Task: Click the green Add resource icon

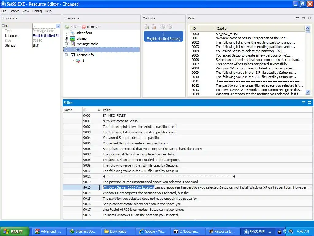Action: [x=67, y=27]
